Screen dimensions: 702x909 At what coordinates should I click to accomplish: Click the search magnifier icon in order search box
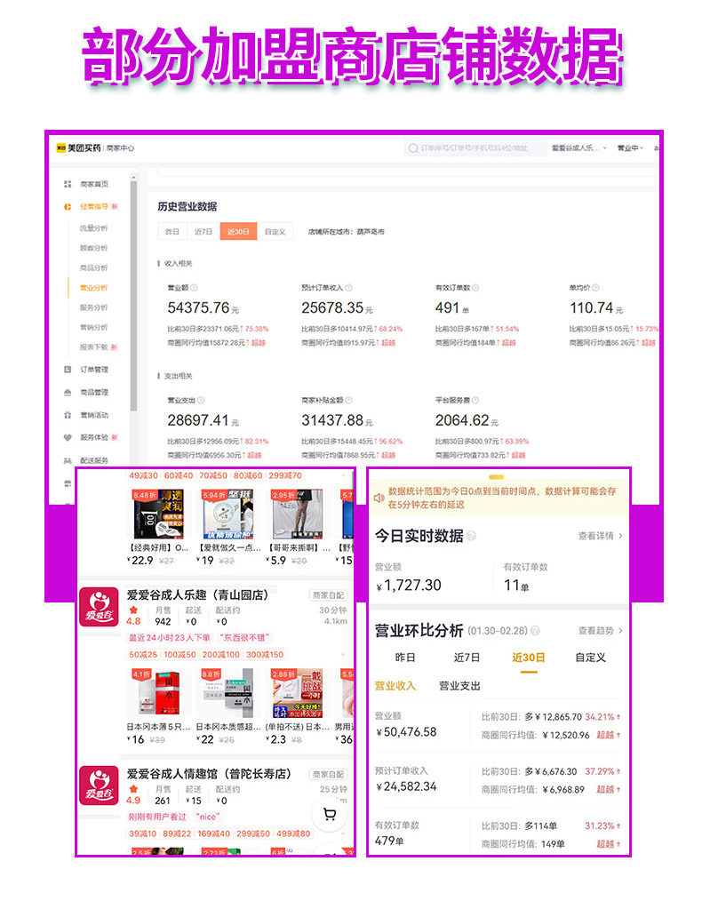413,148
